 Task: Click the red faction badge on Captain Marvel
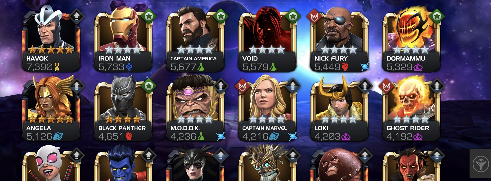tap(242, 86)
